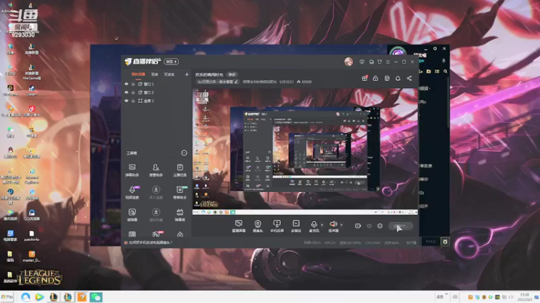
Task: Open the game controller tool with red badge
Action: coord(156,234)
